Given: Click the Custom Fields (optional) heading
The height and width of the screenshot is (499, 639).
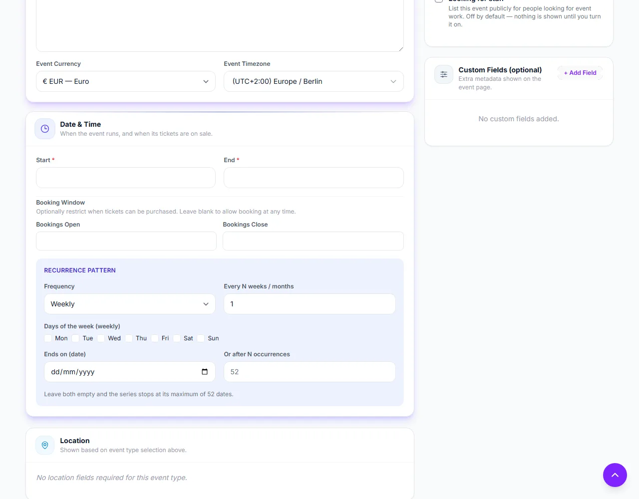Looking at the screenshot, I should (500, 70).
